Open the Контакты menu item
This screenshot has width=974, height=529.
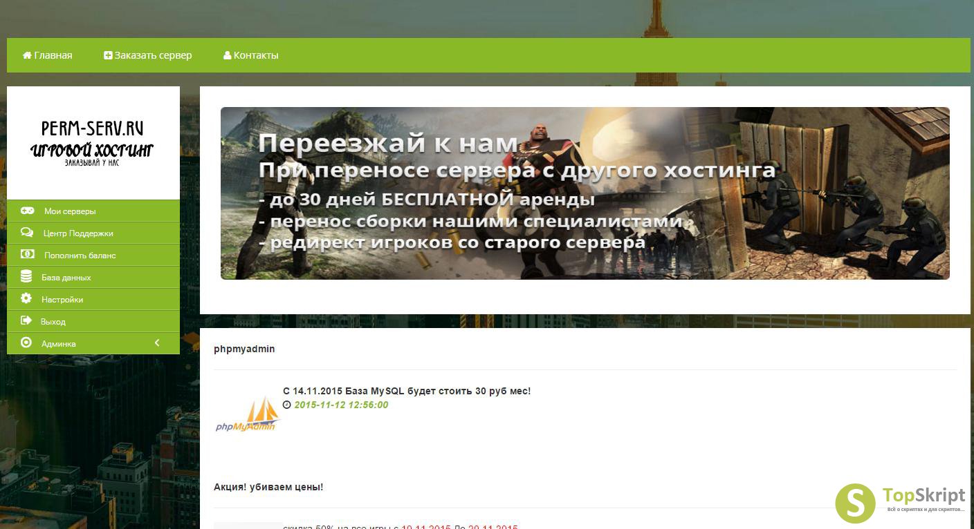tap(251, 55)
